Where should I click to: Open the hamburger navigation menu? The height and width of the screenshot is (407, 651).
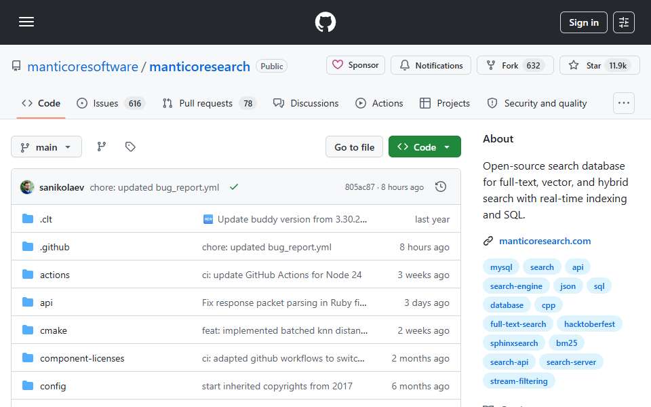[x=26, y=22]
